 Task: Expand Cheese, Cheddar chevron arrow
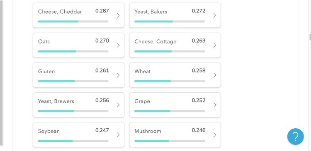pos(118,15)
